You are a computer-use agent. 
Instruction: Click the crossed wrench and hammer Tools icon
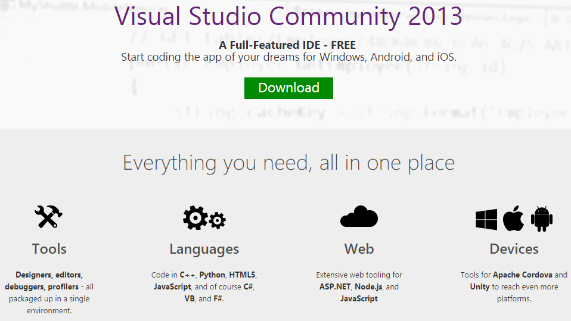49,218
